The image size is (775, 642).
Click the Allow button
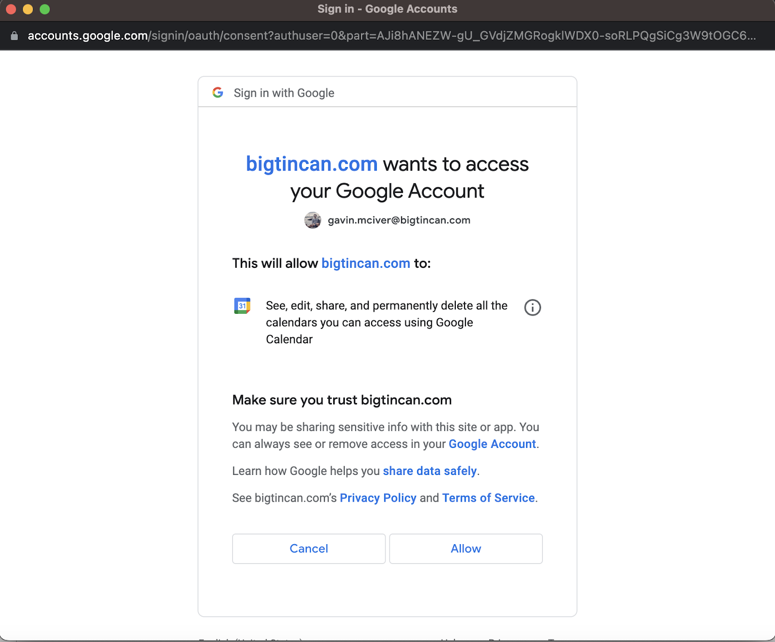[466, 549]
